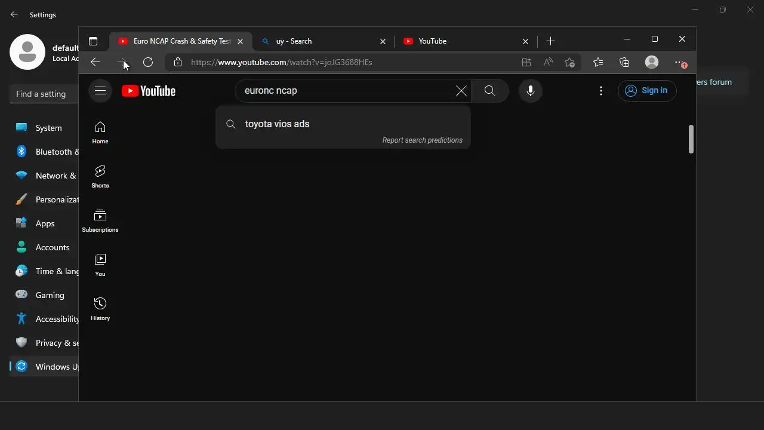Open a new browser tab

550,41
